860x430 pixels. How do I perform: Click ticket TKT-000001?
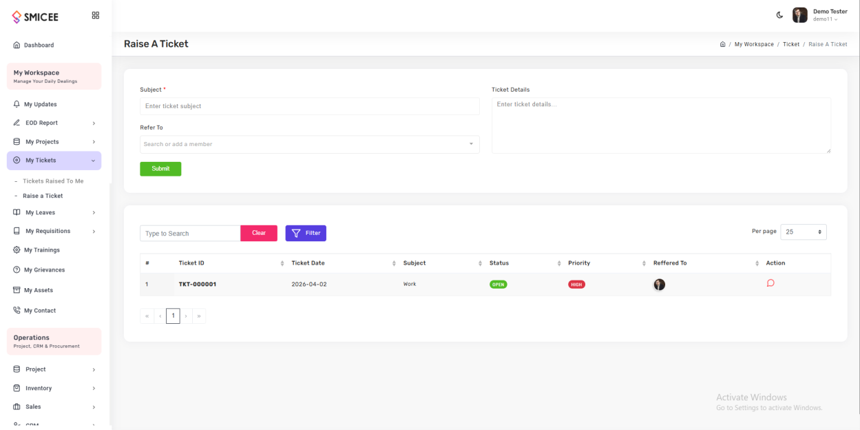click(198, 284)
